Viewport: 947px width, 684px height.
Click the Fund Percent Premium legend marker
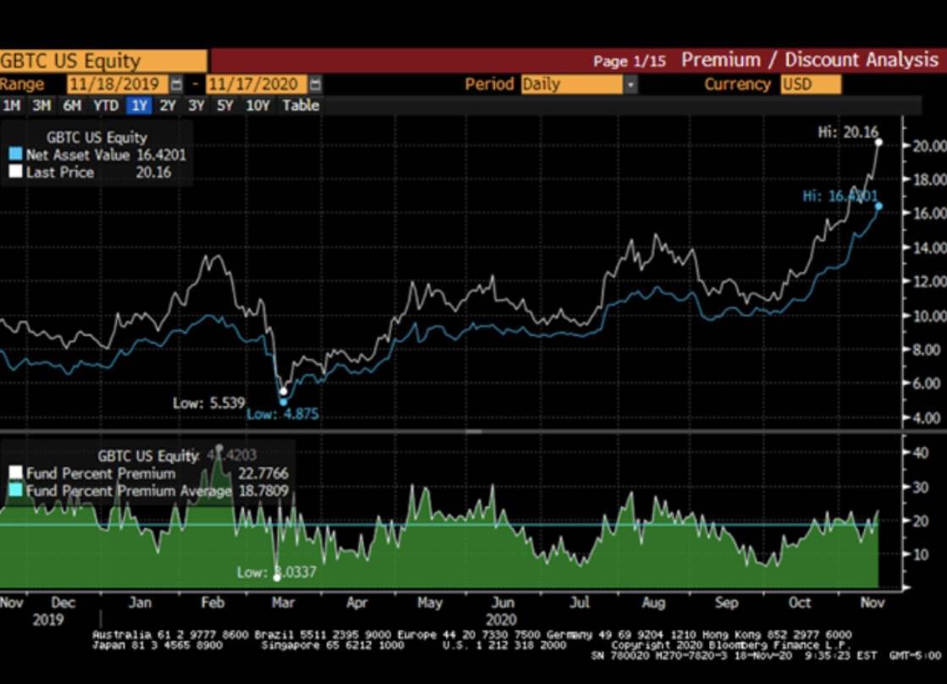tap(15, 473)
